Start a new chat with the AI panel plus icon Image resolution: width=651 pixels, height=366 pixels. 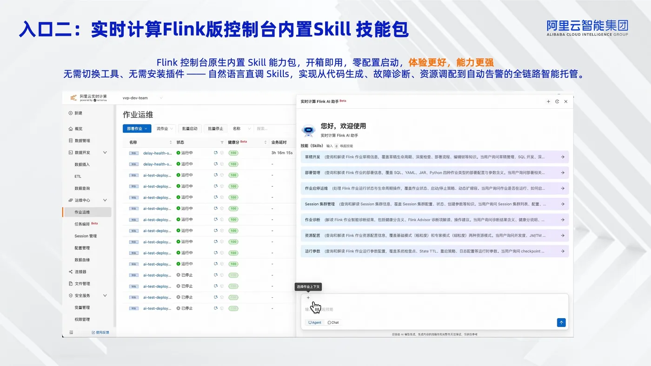(x=549, y=101)
